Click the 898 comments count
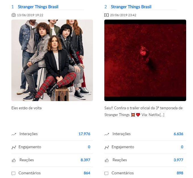Viewport: 193px width, 178px height. coord(180,173)
